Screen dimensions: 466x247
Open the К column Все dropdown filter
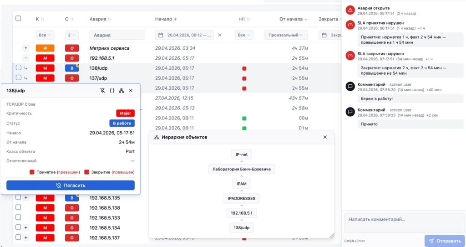pyautogui.click(x=45, y=35)
